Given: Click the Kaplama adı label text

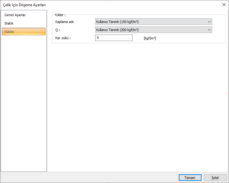Looking at the screenshot, I should tap(65, 22).
